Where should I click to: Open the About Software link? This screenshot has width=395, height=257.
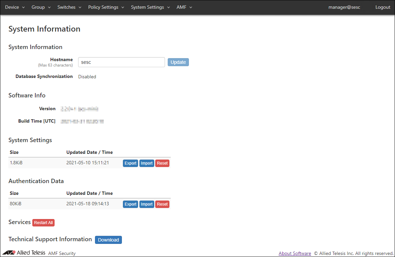pyautogui.click(x=295, y=253)
